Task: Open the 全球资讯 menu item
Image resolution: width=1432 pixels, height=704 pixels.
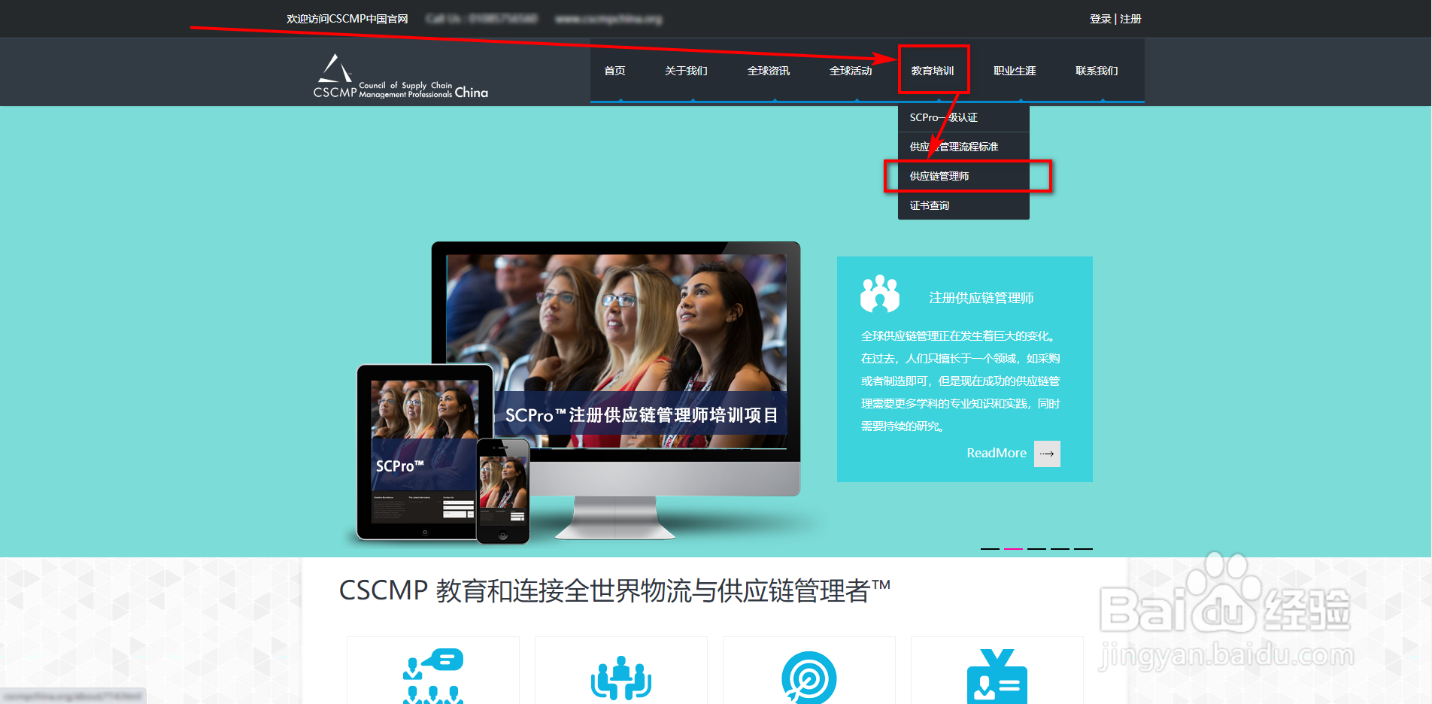Action: coord(768,71)
